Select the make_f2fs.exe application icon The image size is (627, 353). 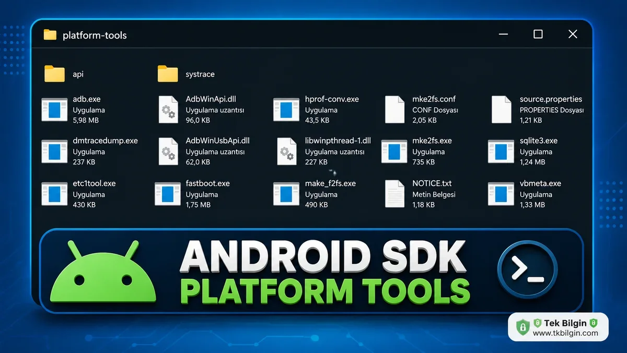(x=286, y=194)
